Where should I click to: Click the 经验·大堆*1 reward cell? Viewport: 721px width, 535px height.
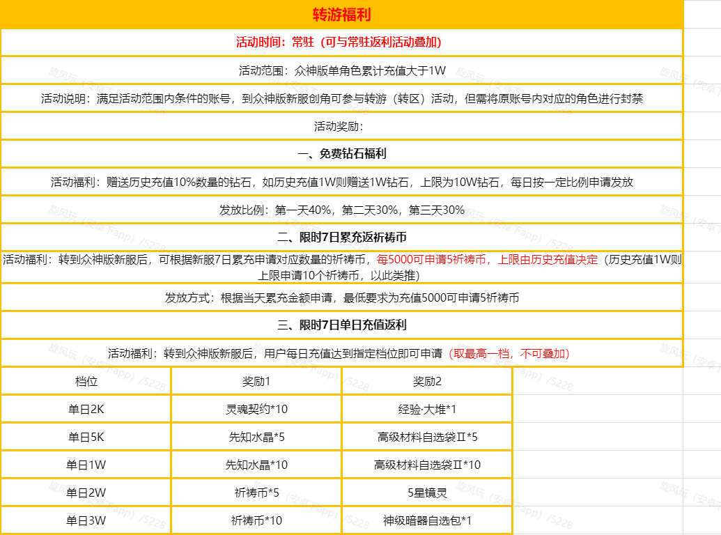427,409
